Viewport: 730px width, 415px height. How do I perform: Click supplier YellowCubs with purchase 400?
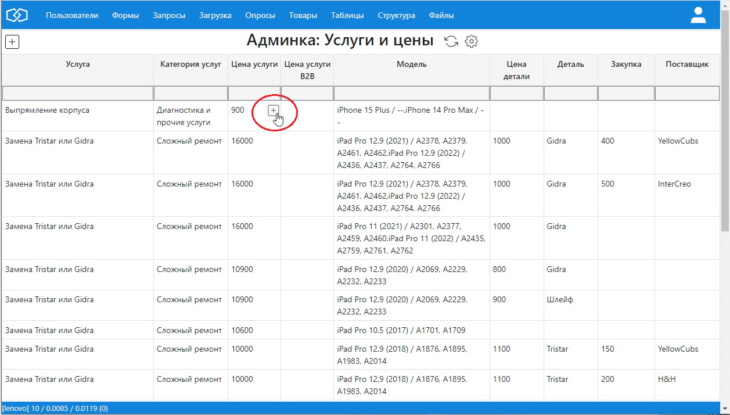[687, 153]
